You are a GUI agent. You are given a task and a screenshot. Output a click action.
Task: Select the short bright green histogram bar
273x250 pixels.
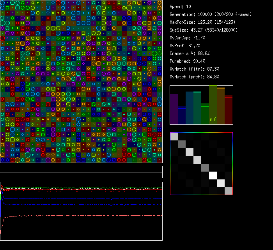click(205, 114)
